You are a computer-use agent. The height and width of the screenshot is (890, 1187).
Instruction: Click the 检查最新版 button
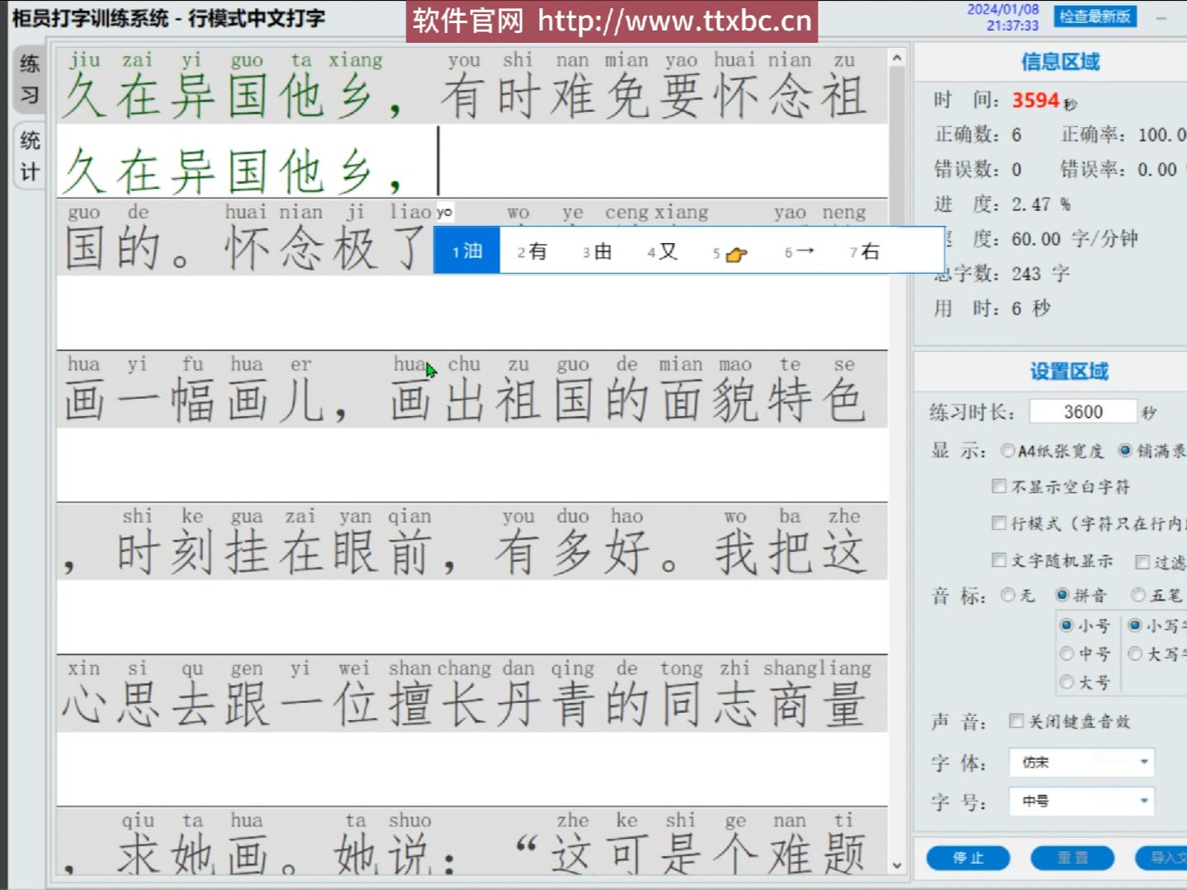1095,16
